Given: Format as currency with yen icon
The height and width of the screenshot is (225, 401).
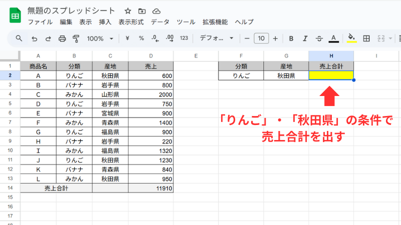Looking at the screenshot, I should (127, 38).
